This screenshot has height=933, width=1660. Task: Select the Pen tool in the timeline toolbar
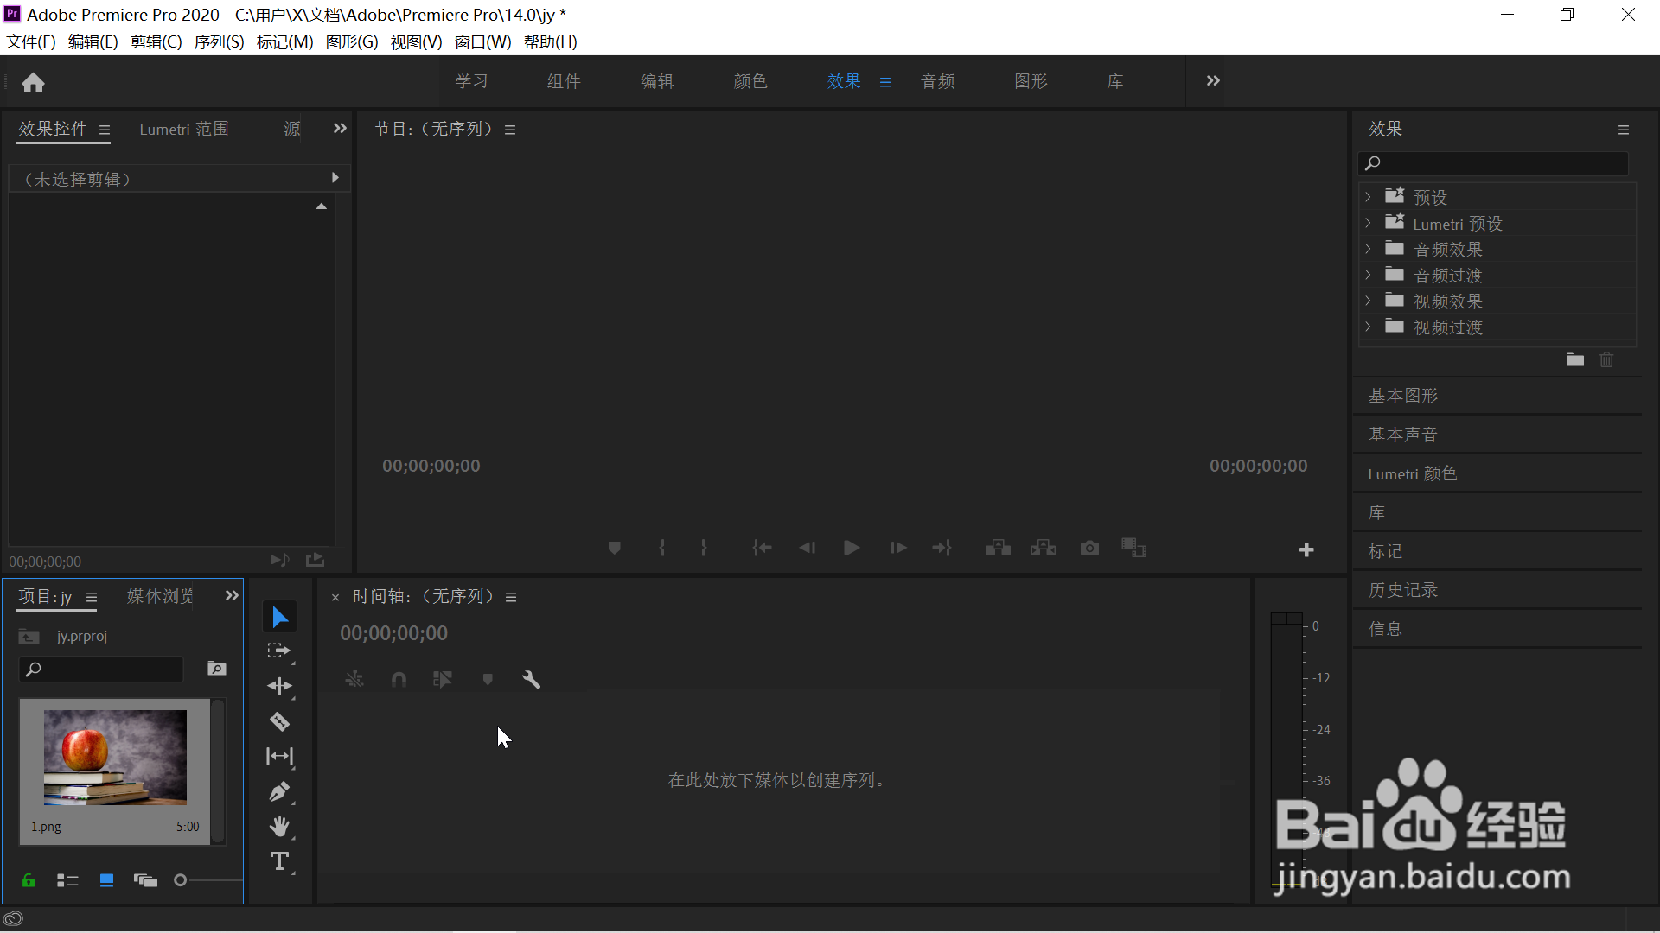[279, 791]
